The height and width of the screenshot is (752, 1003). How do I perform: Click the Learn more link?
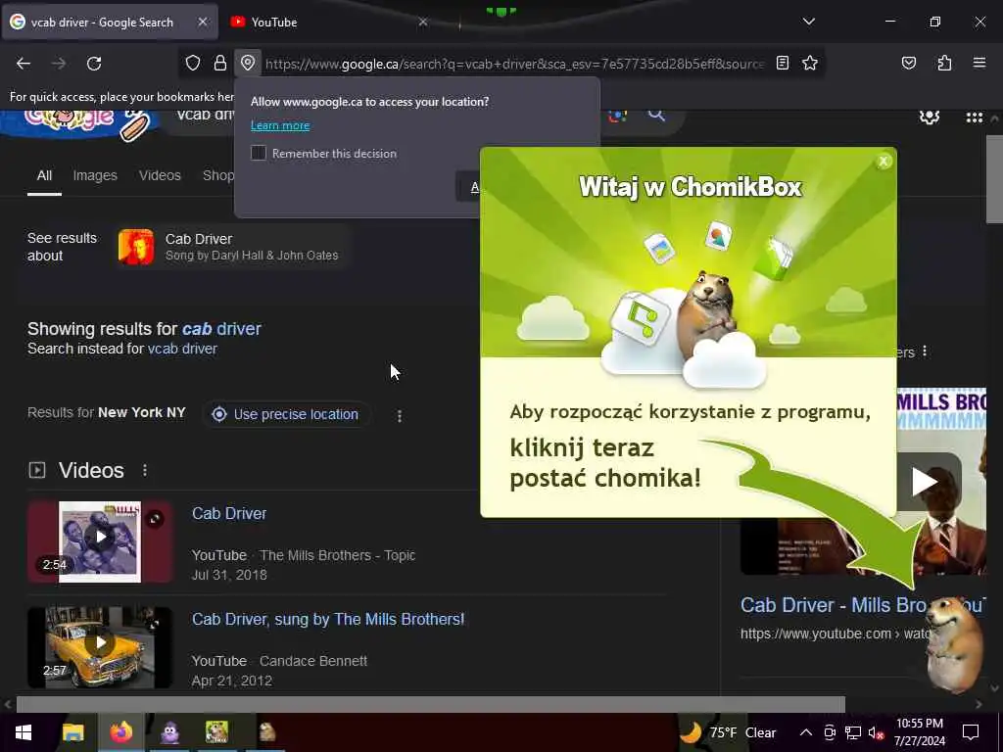tap(280, 125)
